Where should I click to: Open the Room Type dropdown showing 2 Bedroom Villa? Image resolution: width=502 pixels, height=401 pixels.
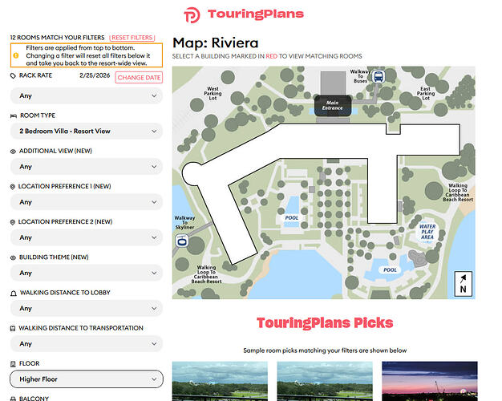pos(86,131)
